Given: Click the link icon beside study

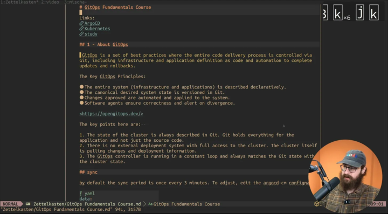Looking at the screenshot, I should (81, 34).
